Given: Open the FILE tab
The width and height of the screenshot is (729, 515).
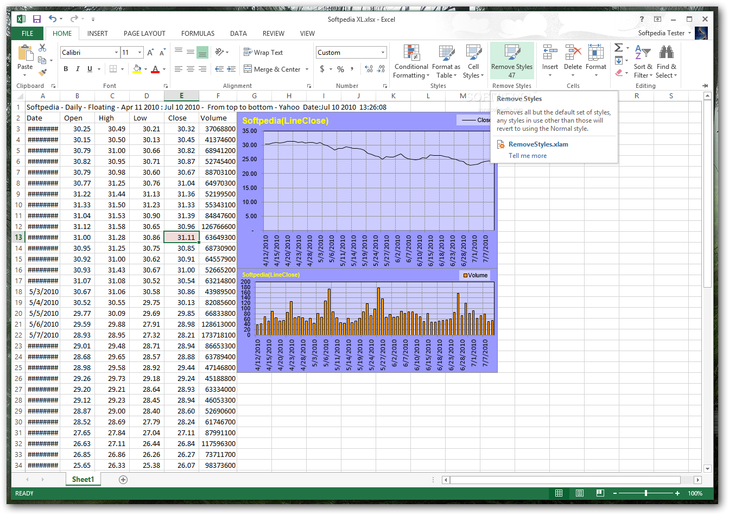Looking at the screenshot, I should pyautogui.click(x=28, y=33).
